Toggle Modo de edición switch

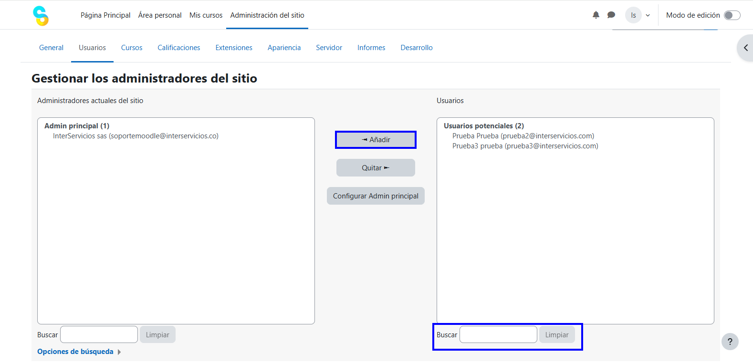732,15
